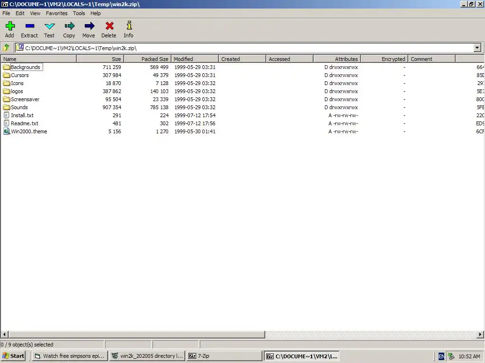Click size value 711 259
485x363 pixels.
click(x=112, y=67)
